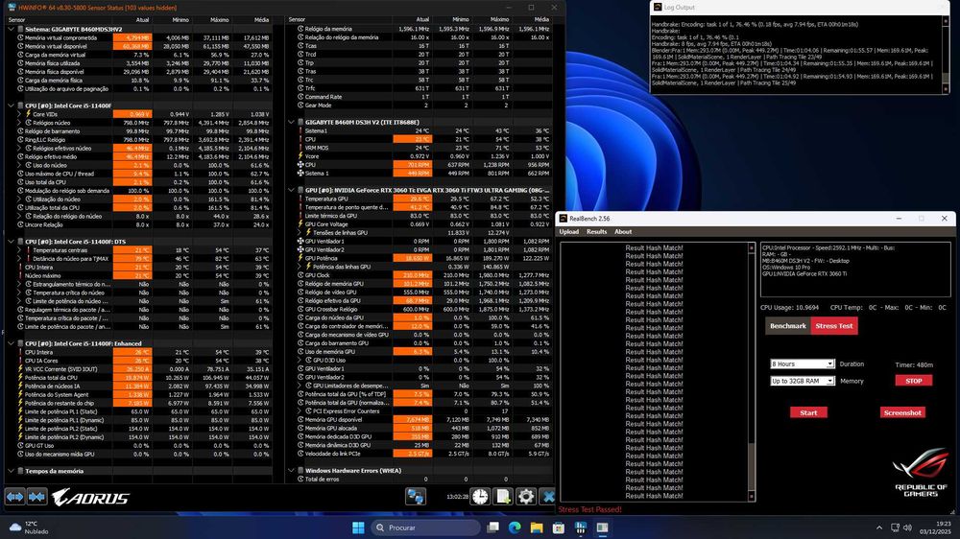
Task: Select Memória GPU alocada row
Action: tap(419, 429)
